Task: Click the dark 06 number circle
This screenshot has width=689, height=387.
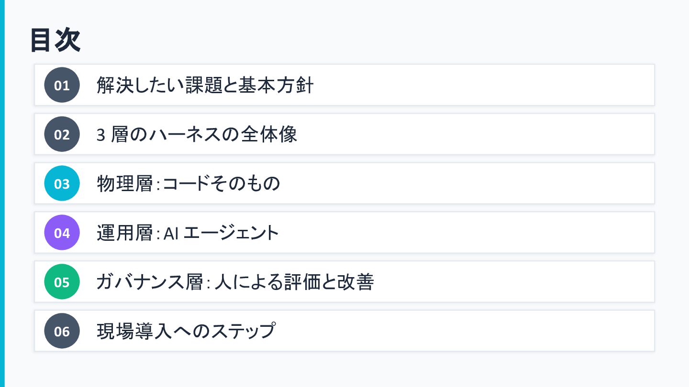Action: pyautogui.click(x=62, y=331)
